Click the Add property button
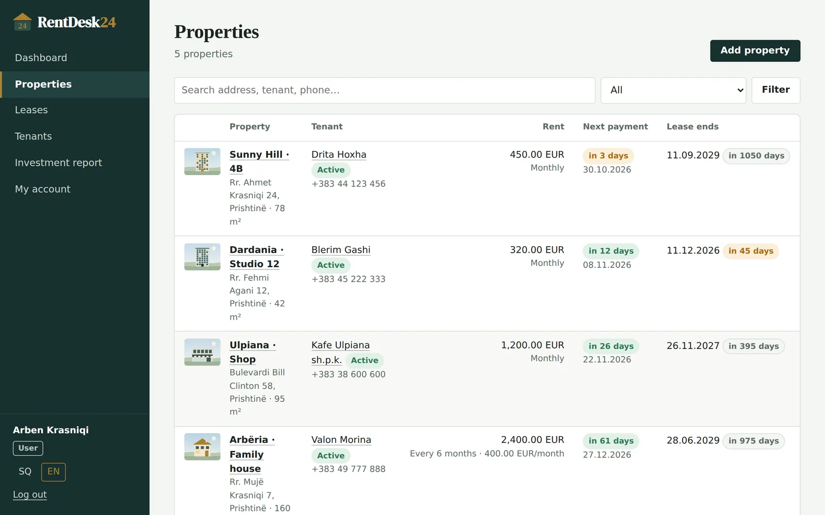 pos(755,50)
